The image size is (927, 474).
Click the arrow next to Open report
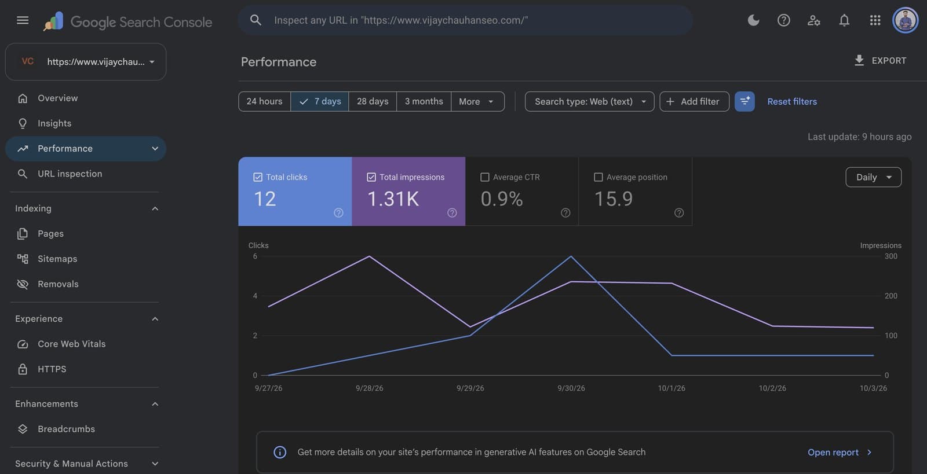click(x=869, y=453)
